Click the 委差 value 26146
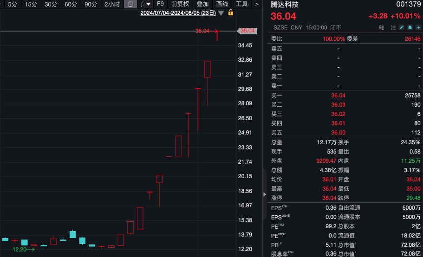 [x=412, y=39]
